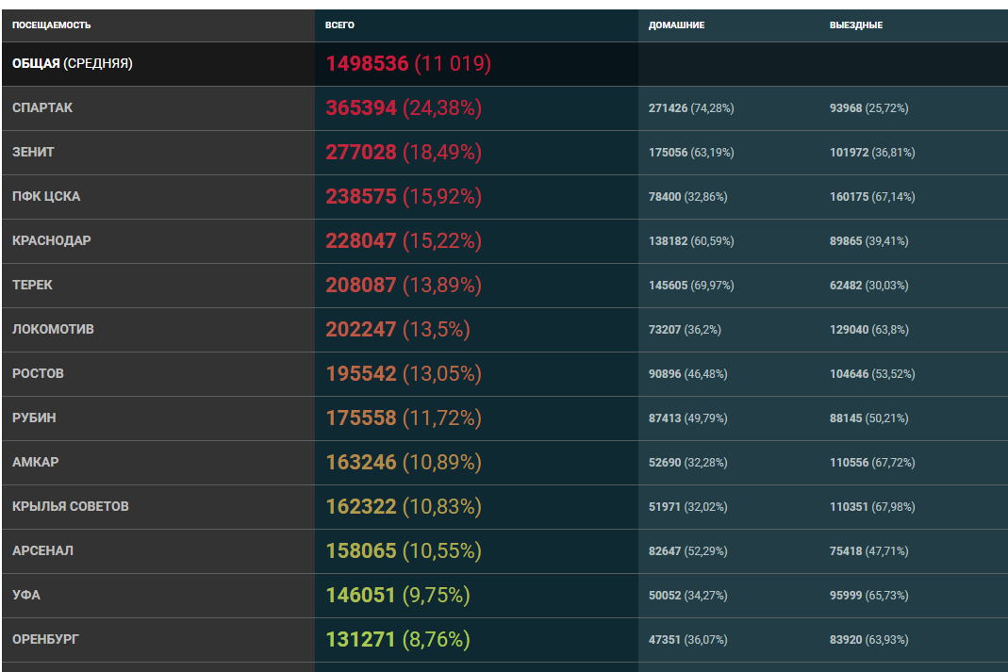Image resolution: width=1008 pixels, height=672 pixels.
Task: Click home value 73207 (36,2%)
Action: (x=685, y=330)
